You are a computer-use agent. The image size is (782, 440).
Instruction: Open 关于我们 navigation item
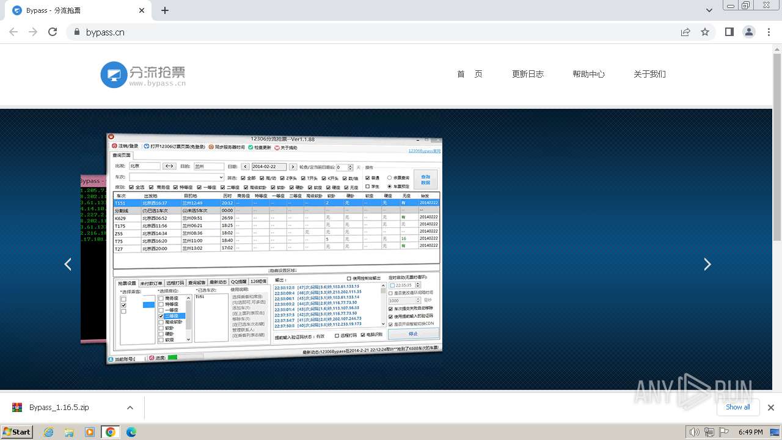point(649,74)
